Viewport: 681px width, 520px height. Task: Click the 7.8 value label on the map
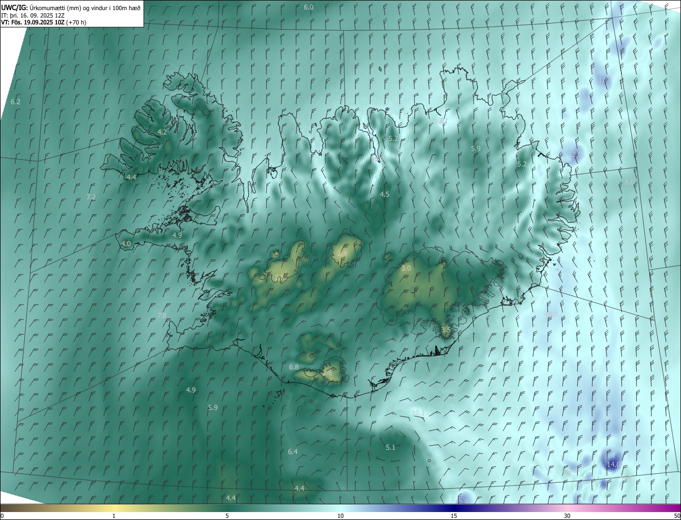(x=162, y=315)
